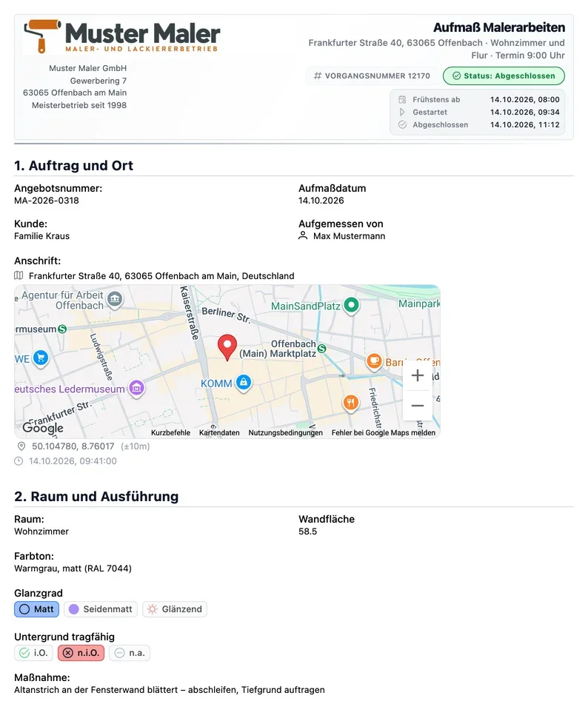Click the Abgeschlossen time 14.10.2026, 11:12
Screen dimensions: 588x704
coord(524,125)
